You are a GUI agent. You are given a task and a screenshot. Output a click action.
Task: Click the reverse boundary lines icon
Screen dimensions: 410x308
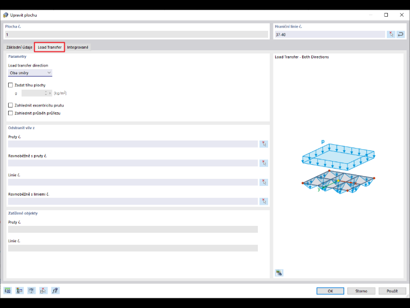click(x=401, y=34)
